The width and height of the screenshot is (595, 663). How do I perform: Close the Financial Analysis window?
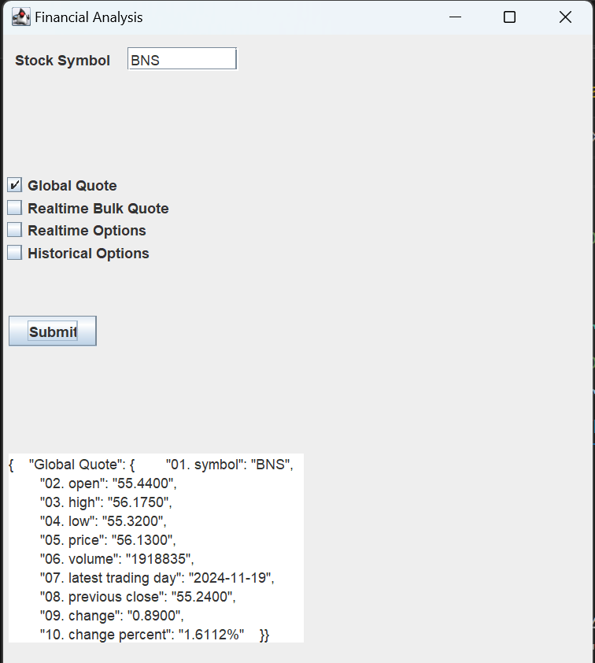tap(564, 17)
